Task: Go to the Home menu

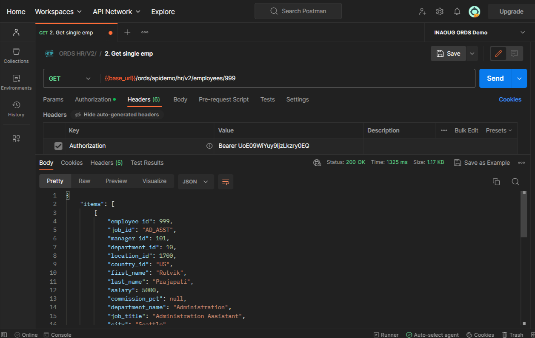Action: coord(16,11)
